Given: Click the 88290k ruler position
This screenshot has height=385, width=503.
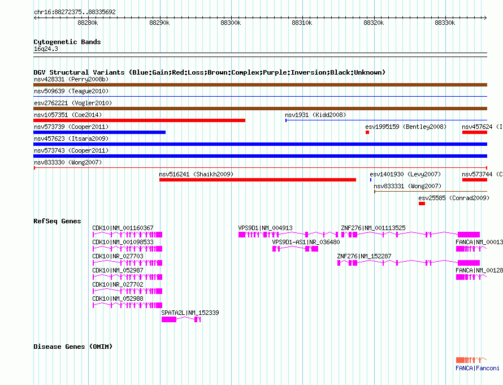Looking at the screenshot, I should coord(159,23).
